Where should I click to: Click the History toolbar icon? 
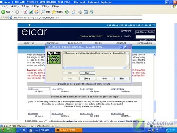[67, 12]
